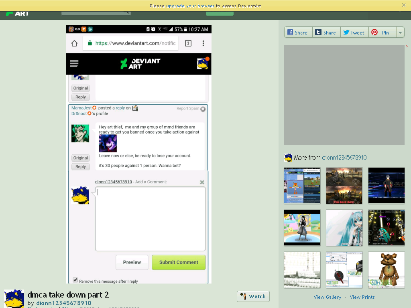This screenshot has height=308, width=411.
Task: Close the Add a Comment box
Action: (202, 182)
